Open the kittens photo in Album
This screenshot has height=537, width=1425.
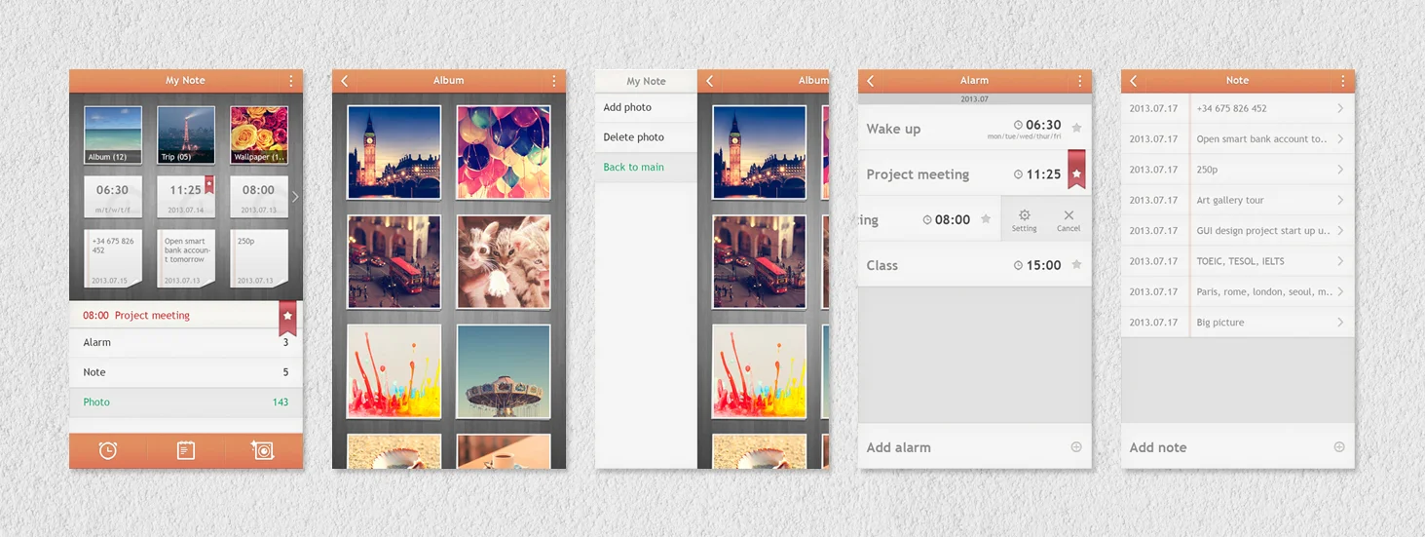504,262
